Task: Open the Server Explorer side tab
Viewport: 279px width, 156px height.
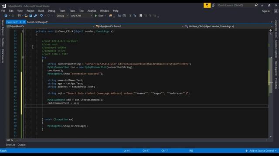Action: pyautogui.click(x=3, y=28)
